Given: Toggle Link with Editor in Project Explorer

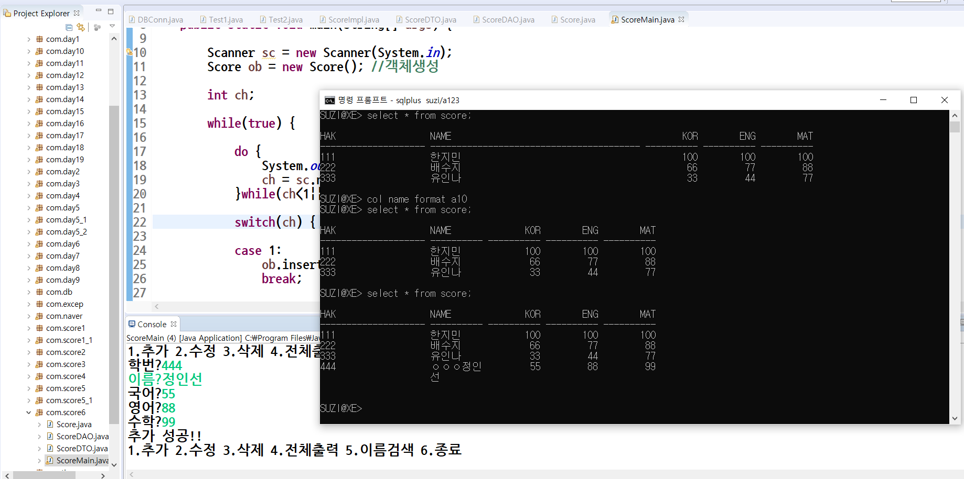Looking at the screenshot, I should [81, 27].
